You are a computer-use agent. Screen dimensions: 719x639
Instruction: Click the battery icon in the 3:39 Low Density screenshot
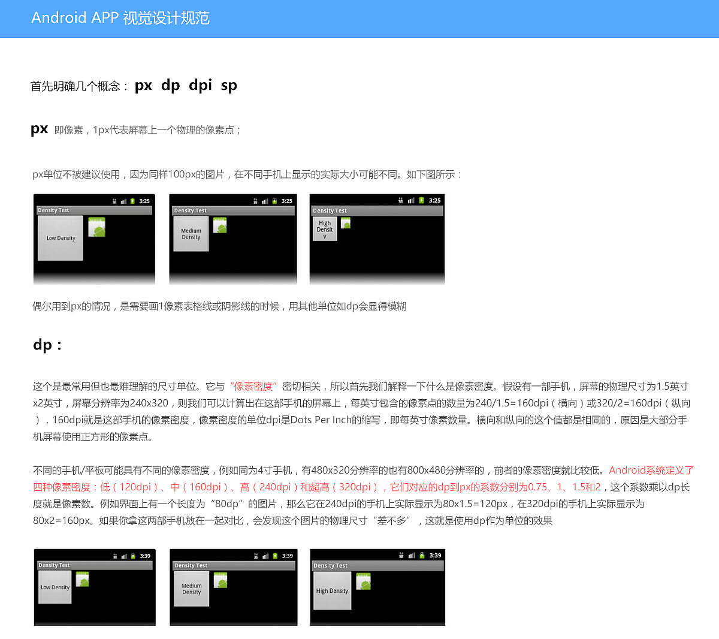point(133,556)
